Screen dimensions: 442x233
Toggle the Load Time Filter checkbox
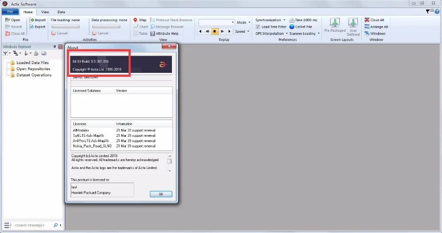(258, 27)
